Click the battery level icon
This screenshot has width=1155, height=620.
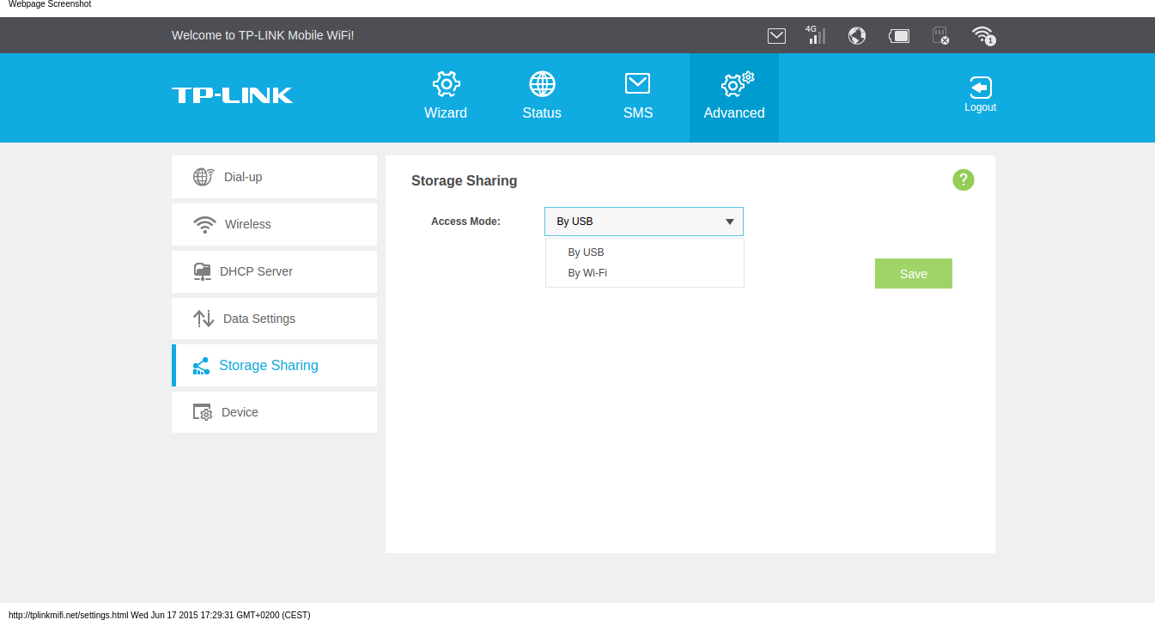899,35
